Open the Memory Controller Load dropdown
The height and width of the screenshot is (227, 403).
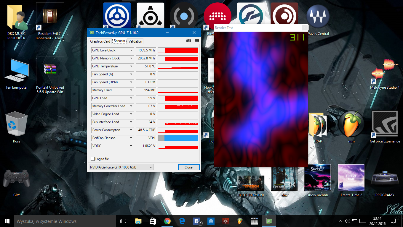[x=131, y=106]
